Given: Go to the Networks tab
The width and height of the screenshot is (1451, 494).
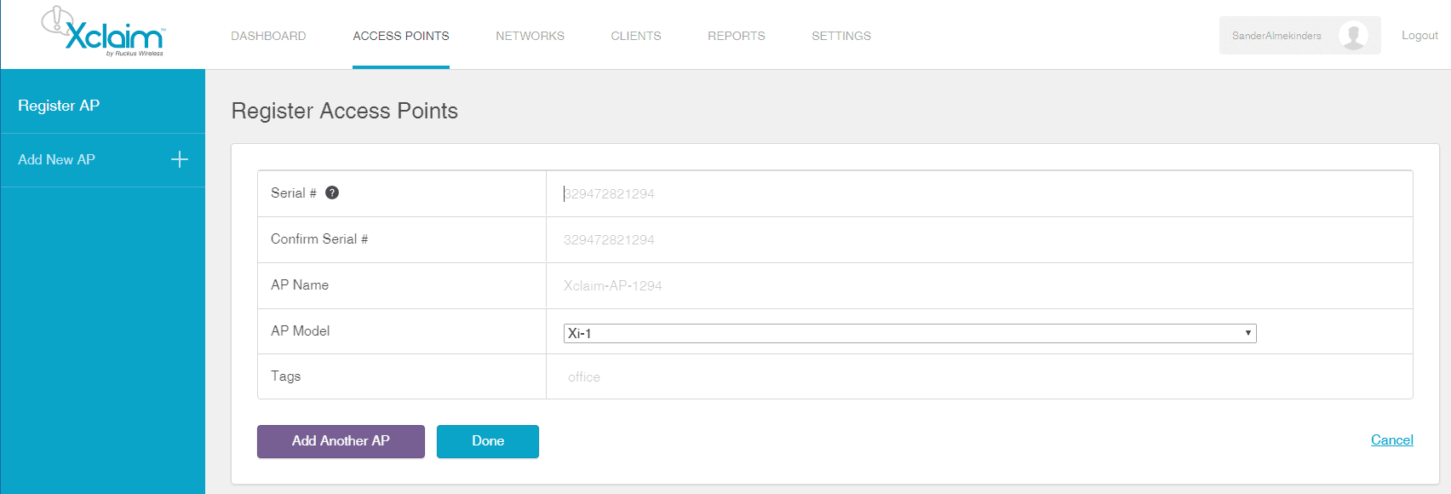Looking at the screenshot, I should (x=530, y=36).
